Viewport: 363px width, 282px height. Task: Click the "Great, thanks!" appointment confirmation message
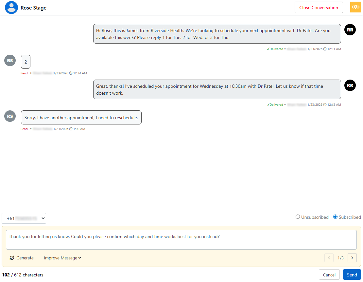click(x=217, y=89)
